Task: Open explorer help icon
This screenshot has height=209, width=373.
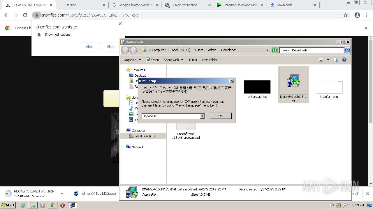Action: [344, 60]
